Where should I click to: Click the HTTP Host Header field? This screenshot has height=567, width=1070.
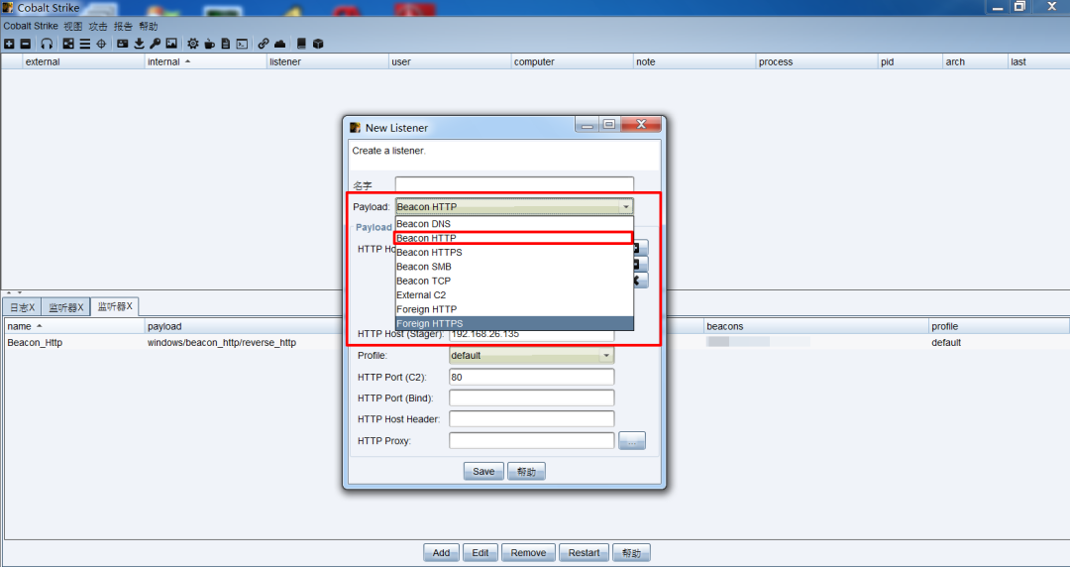532,418
